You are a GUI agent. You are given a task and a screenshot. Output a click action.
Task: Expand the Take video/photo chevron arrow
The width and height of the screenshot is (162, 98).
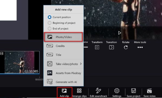coord(81,64)
